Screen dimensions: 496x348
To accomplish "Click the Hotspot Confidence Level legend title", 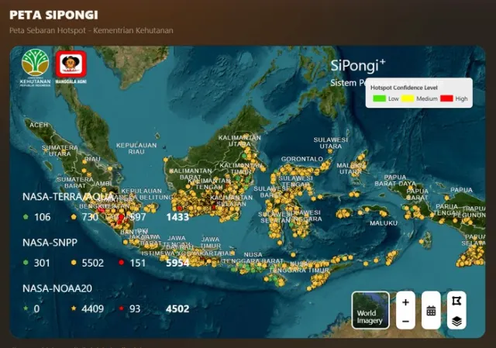I will (x=404, y=88).
